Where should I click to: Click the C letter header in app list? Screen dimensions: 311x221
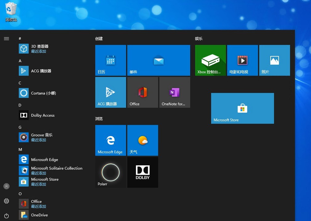point(20,83)
